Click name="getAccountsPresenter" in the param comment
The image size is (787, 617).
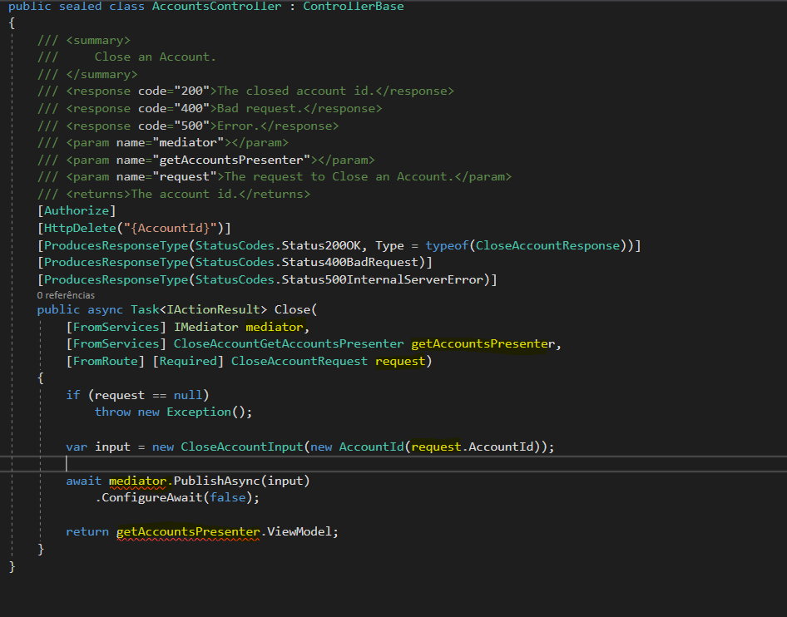[213, 160]
